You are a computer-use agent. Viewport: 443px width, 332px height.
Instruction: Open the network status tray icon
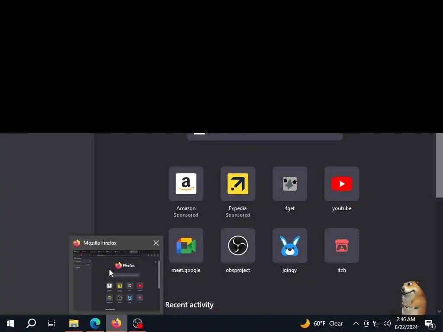pos(377,323)
